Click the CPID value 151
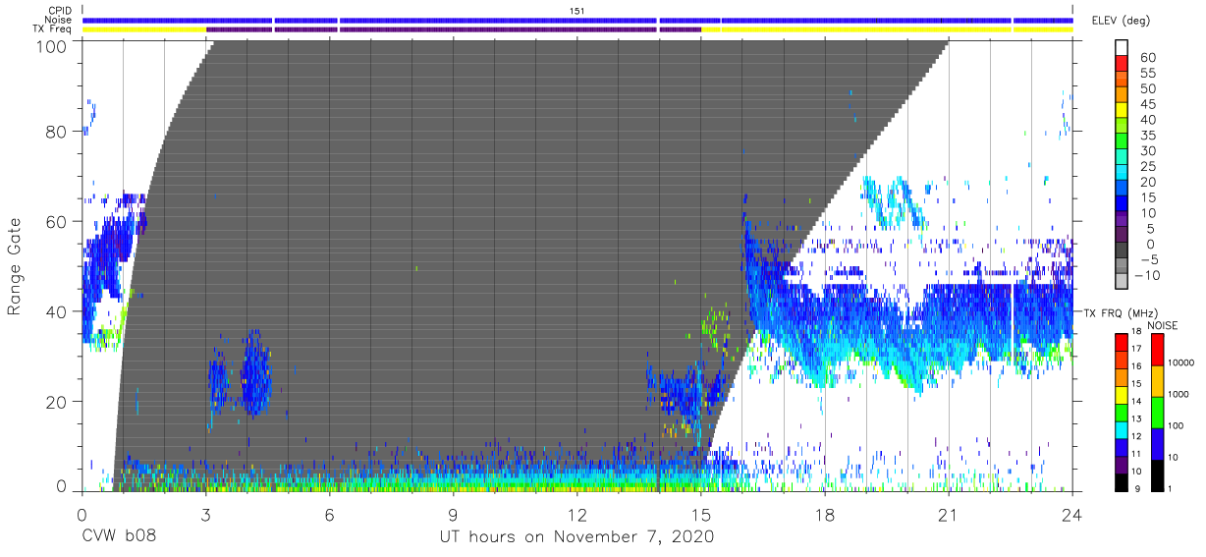This screenshot has width=1206, height=557. click(x=577, y=11)
